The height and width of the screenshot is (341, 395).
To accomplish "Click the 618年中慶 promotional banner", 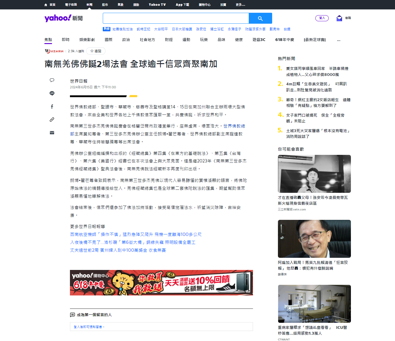I will pyautogui.click(x=161, y=282).
